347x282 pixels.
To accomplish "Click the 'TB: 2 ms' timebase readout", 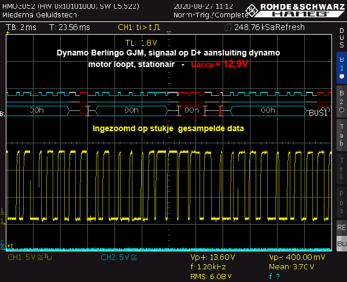I will tap(21, 27).
